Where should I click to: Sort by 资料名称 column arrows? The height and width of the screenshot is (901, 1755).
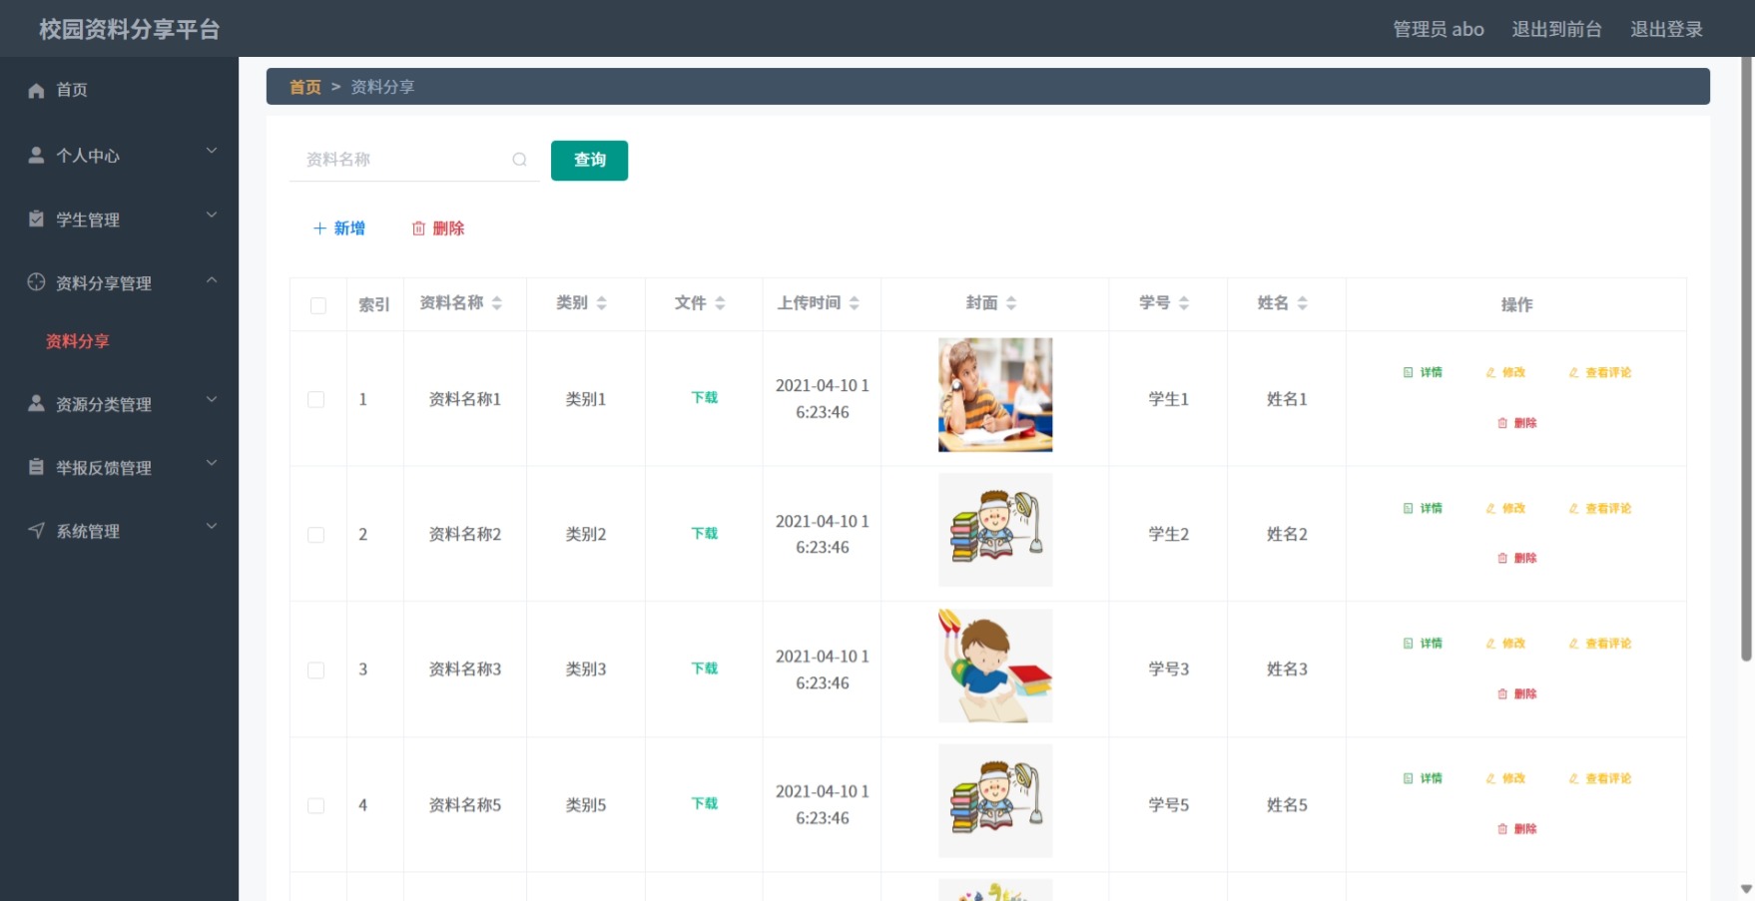click(497, 303)
